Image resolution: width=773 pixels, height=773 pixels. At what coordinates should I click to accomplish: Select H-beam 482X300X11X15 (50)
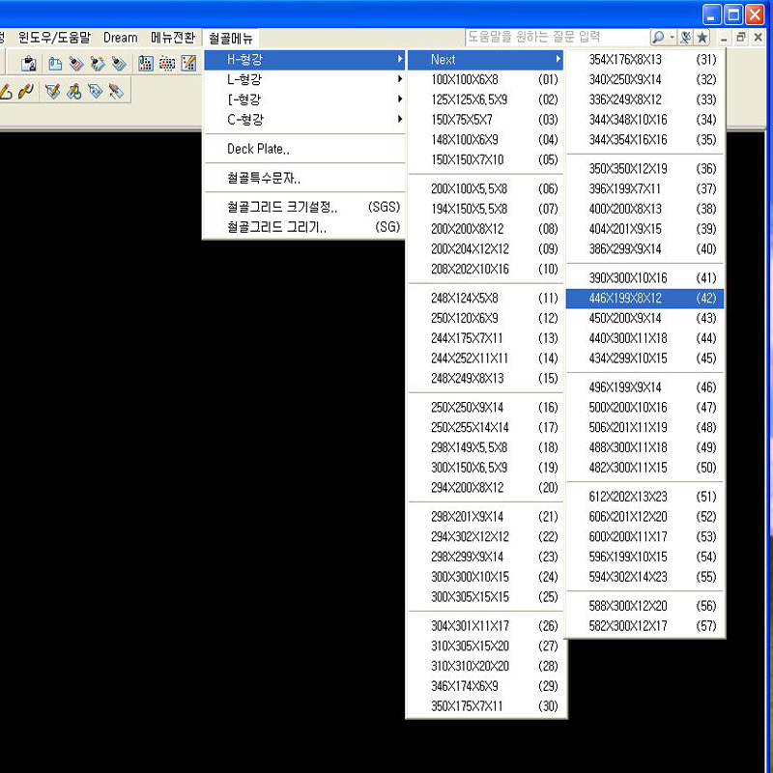coord(644,468)
